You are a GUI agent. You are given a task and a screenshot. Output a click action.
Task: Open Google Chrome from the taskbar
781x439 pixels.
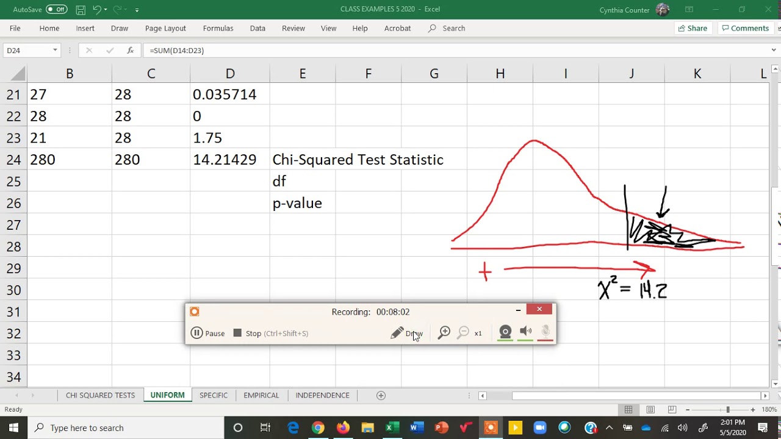click(318, 427)
